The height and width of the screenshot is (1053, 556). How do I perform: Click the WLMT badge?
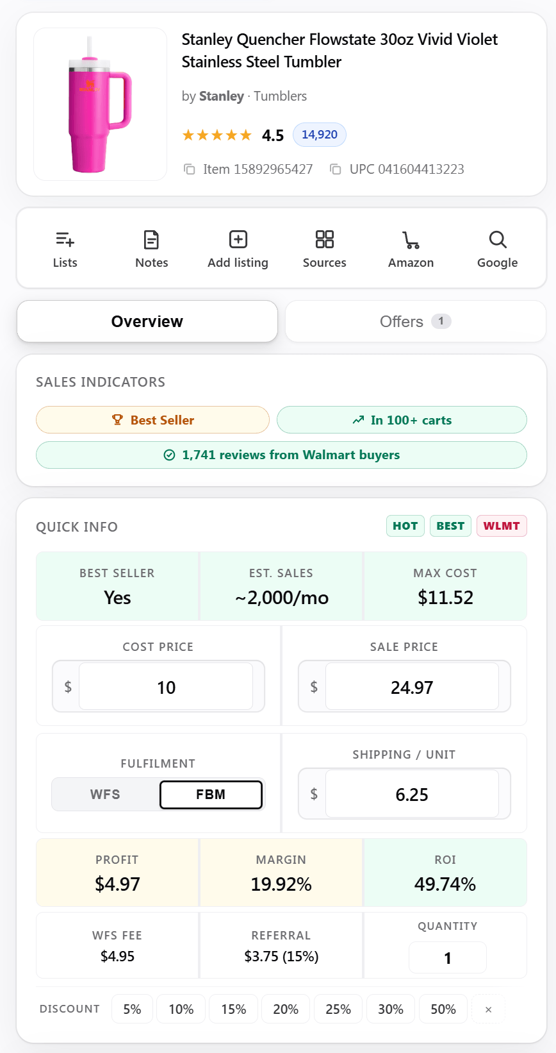[502, 526]
